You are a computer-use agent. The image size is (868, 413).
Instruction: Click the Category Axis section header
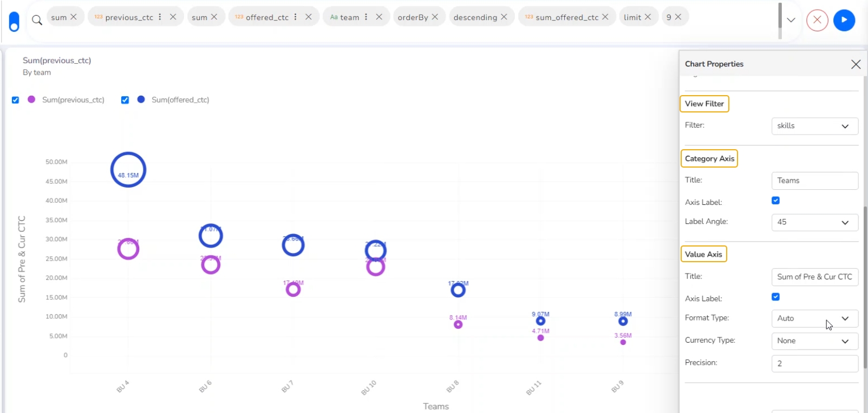(709, 158)
